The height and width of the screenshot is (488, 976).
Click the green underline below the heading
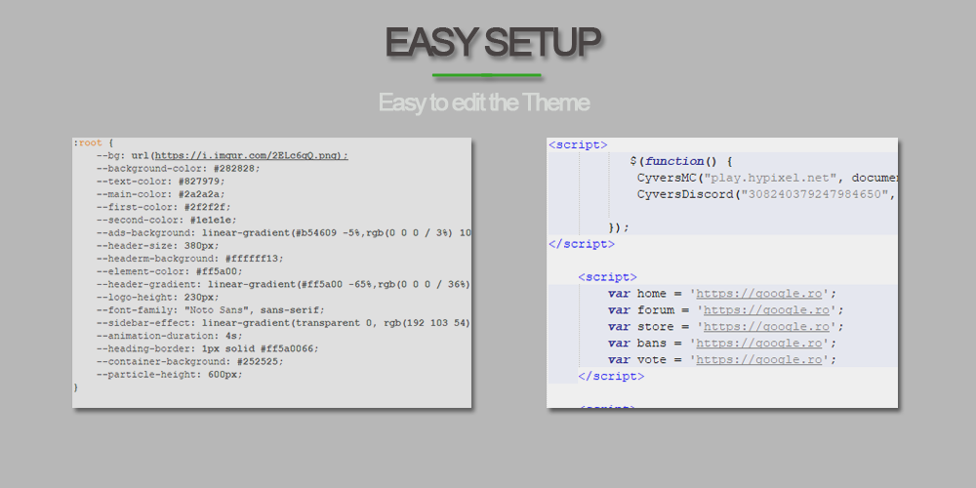tap(487, 75)
